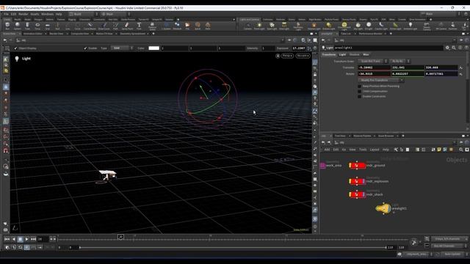470x264 pixels.
Task: Select the rndr_shack node
Action: (x=357, y=194)
